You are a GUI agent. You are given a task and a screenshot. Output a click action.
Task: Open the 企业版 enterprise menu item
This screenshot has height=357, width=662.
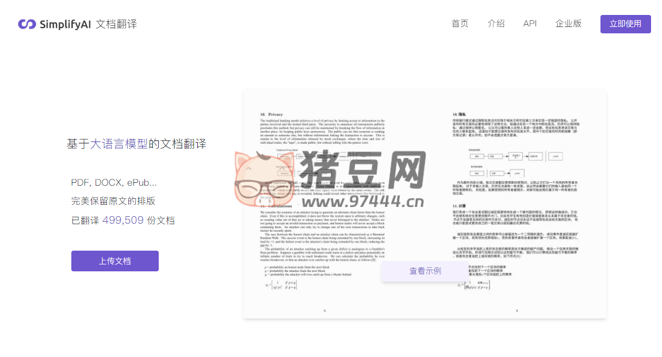tap(568, 24)
